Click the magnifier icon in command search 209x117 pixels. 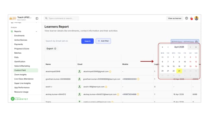tap(46, 18)
